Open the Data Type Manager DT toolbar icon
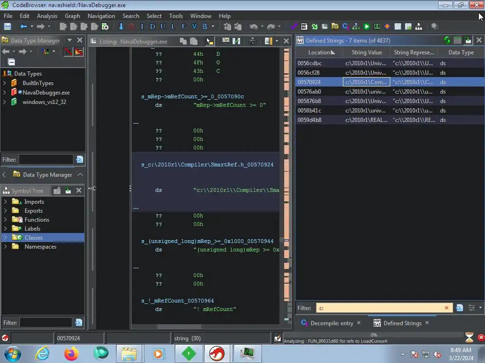 (x=335, y=26)
